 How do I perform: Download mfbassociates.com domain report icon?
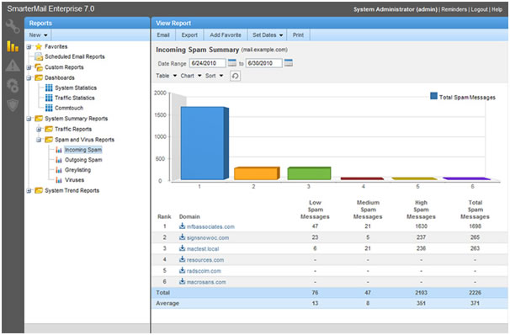pyautogui.click(x=182, y=226)
